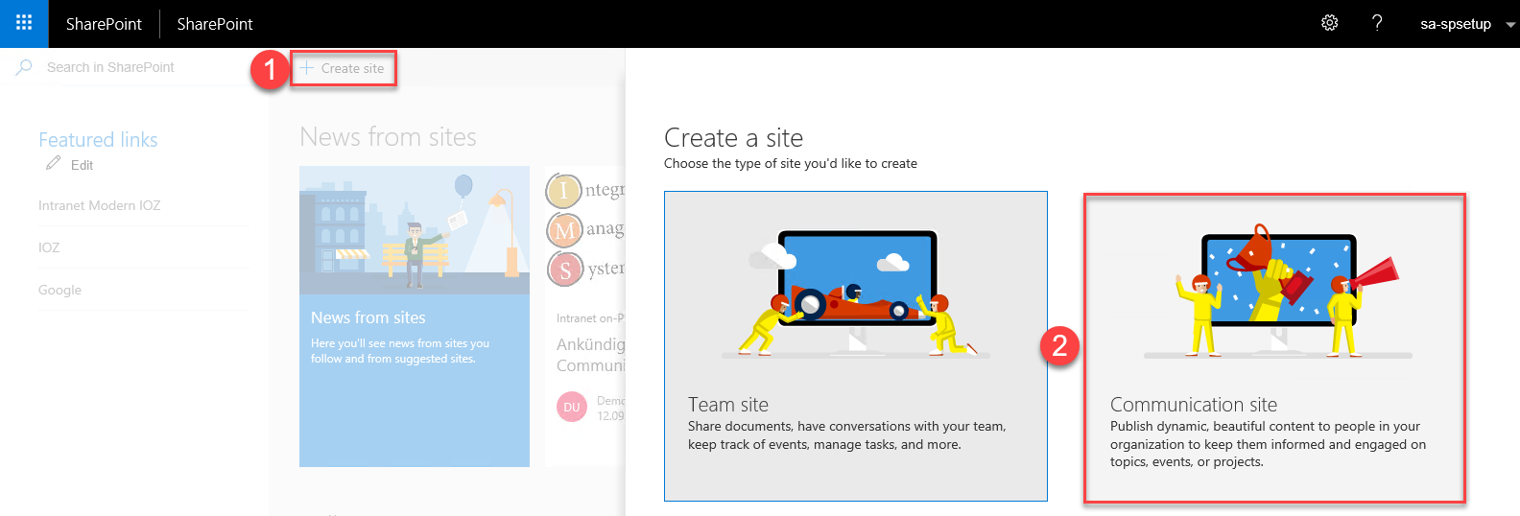Click the pencil icon next to Edit

click(x=53, y=164)
